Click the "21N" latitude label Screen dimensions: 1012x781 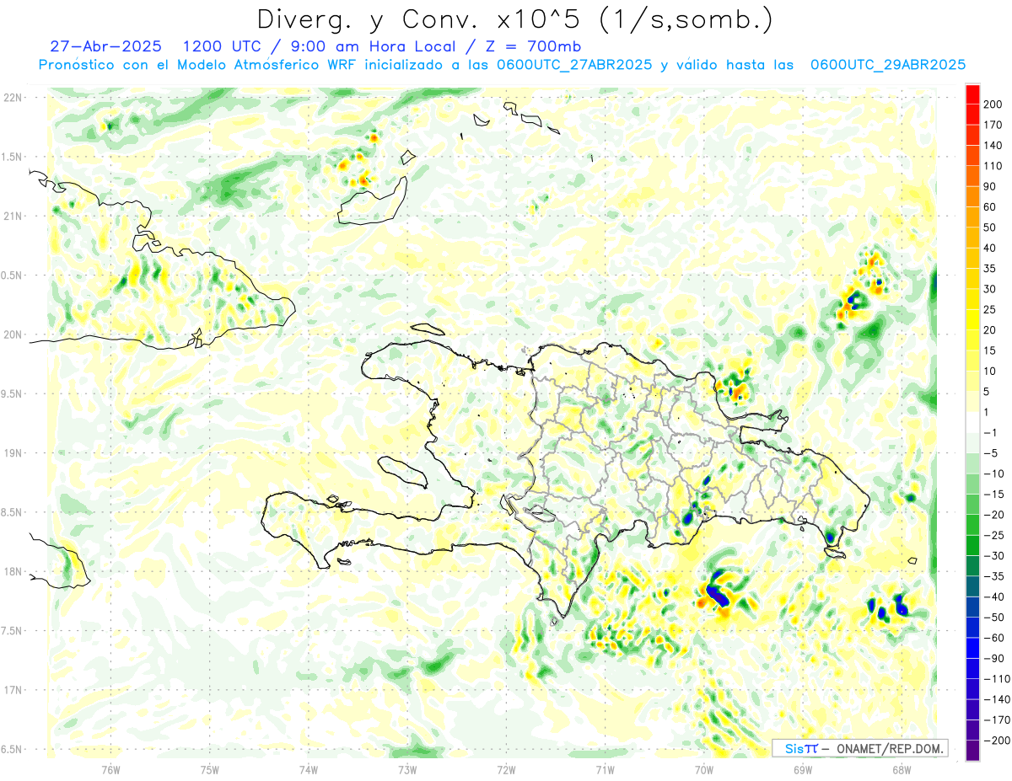(x=13, y=216)
